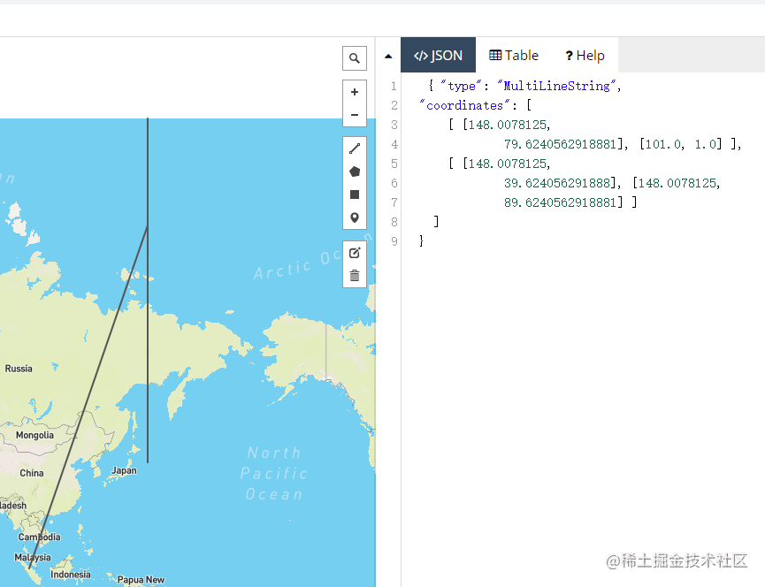Zoom out using the minus control
This screenshot has height=587, width=765.
pyautogui.click(x=354, y=114)
